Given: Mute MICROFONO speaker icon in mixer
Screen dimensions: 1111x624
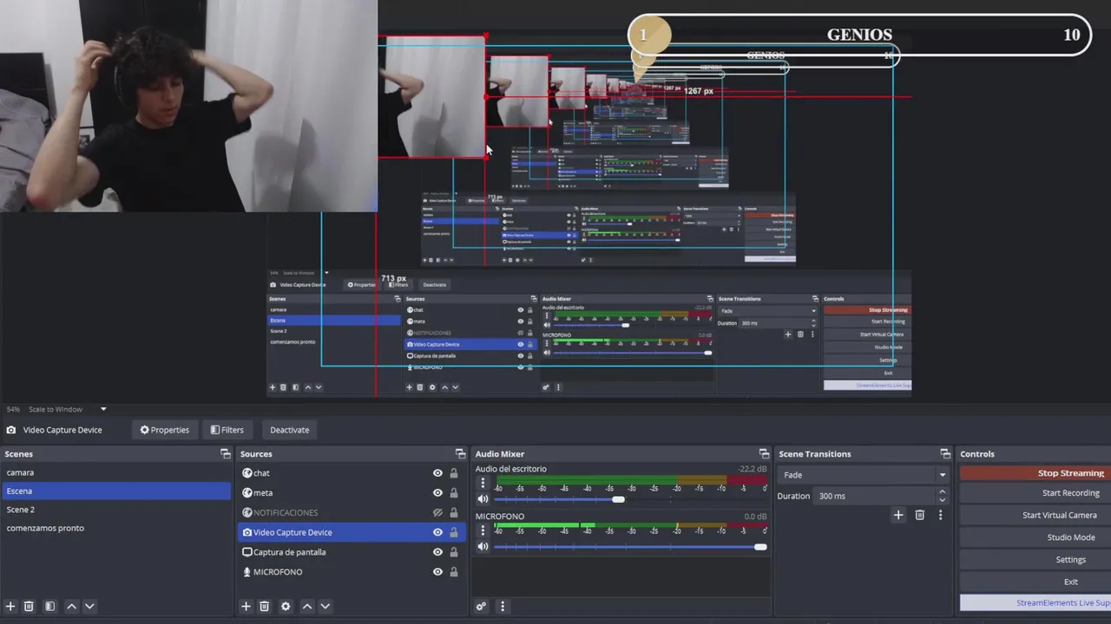Looking at the screenshot, I should click(483, 547).
